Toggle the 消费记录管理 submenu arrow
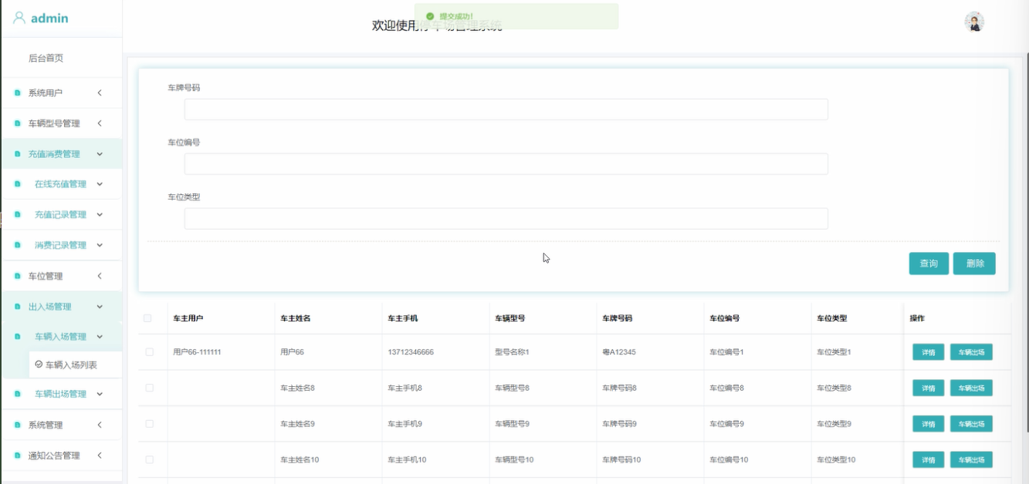 click(100, 245)
